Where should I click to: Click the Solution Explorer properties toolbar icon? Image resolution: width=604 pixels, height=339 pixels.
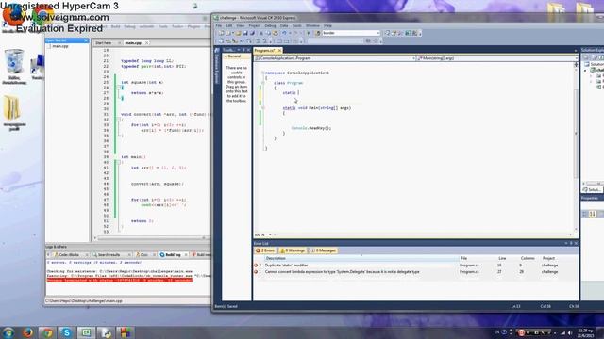(x=586, y=56)
